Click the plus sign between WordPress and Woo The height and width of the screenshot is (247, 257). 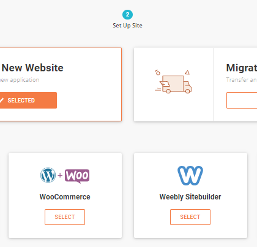click(60, 175)
